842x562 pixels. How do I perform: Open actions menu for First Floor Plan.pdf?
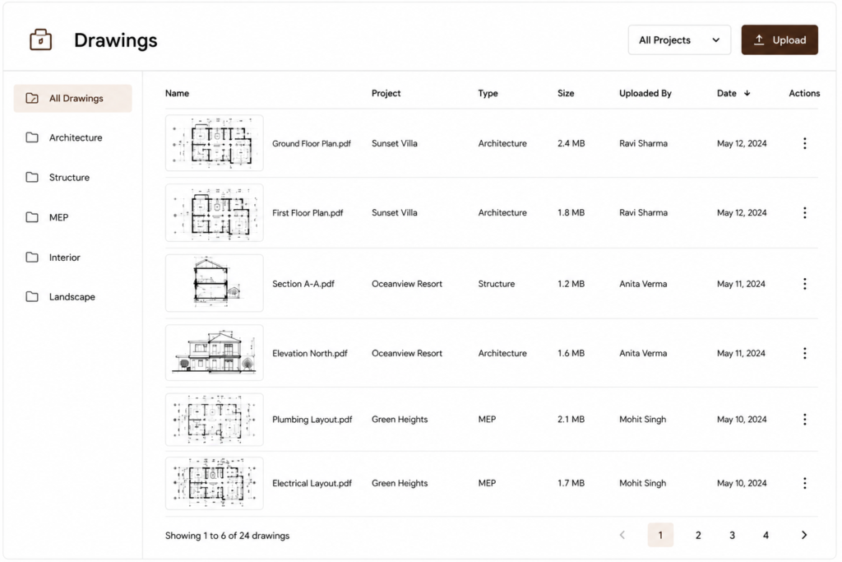(804, 213)
